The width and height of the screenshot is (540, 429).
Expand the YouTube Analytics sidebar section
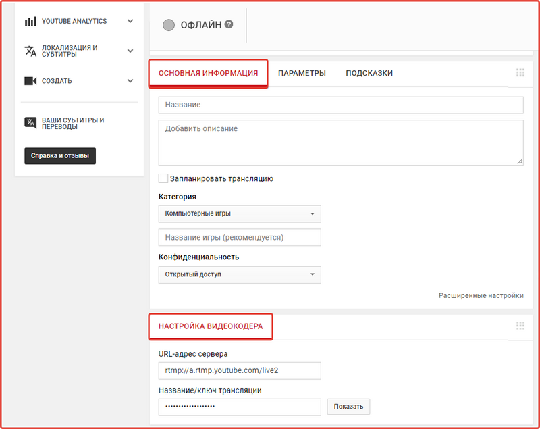130,21
